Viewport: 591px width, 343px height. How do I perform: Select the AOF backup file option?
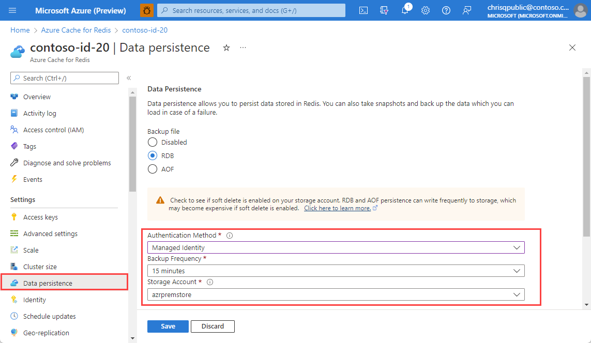[x=153, y=169]
